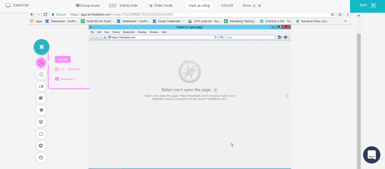
Task: Open Safari Window menu
Action: [154, 32]
